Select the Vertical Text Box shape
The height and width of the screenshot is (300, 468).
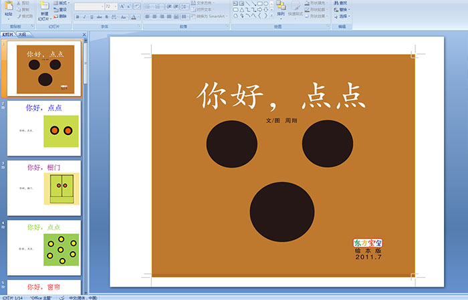point(241,3)
